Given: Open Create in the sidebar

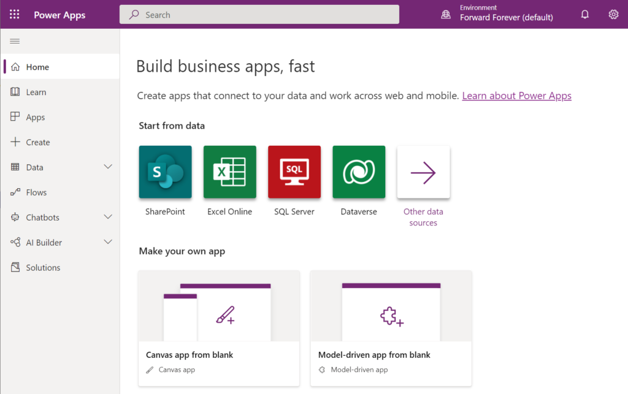Looking at the screenshot, I should point(60,142).
